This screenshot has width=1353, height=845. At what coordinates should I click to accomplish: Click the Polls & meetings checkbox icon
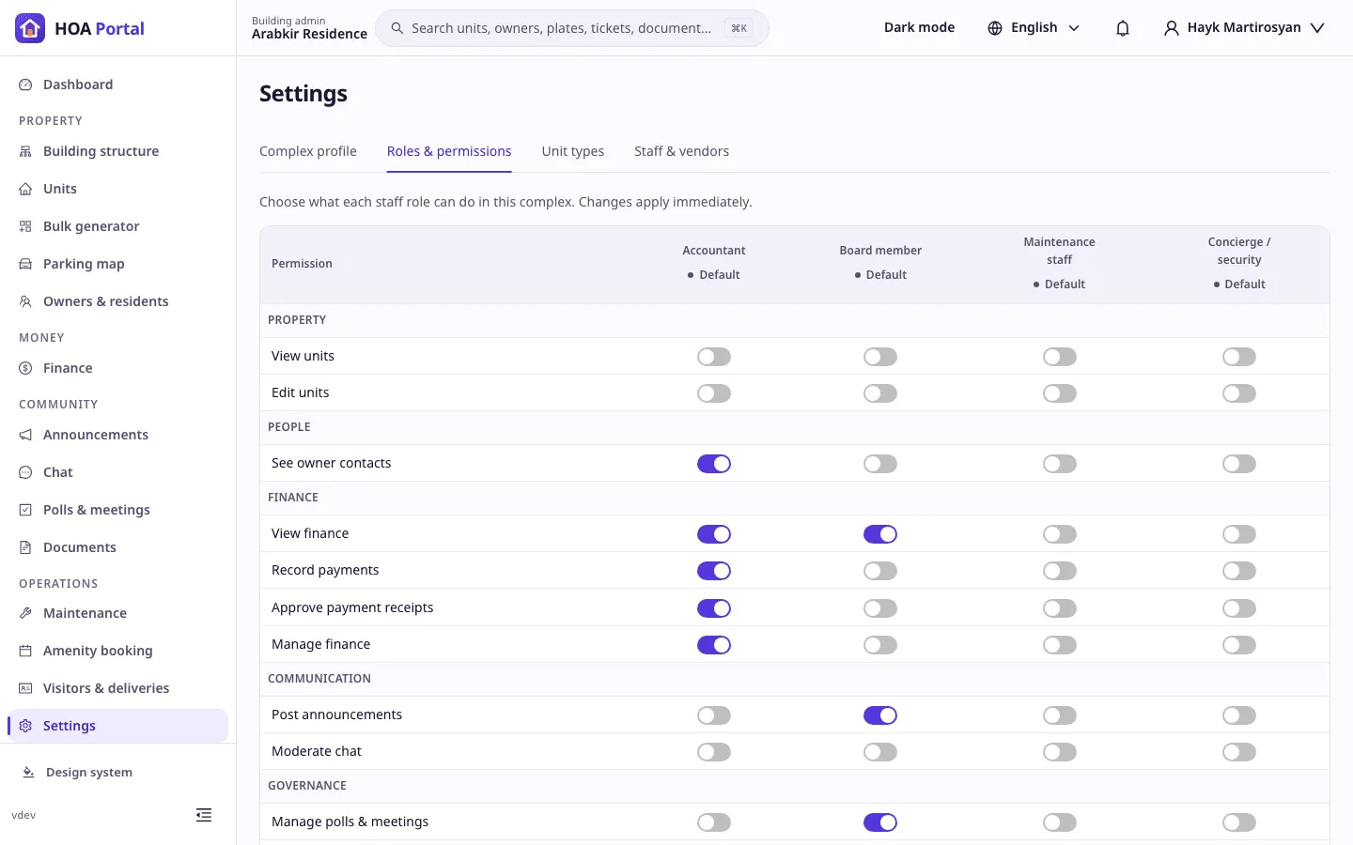pos(25,510)
